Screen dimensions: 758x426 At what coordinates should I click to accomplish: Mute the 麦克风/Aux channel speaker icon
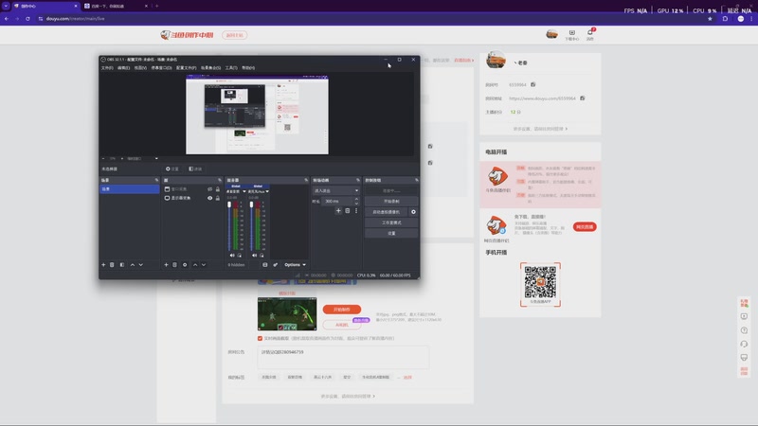point(254,255)
